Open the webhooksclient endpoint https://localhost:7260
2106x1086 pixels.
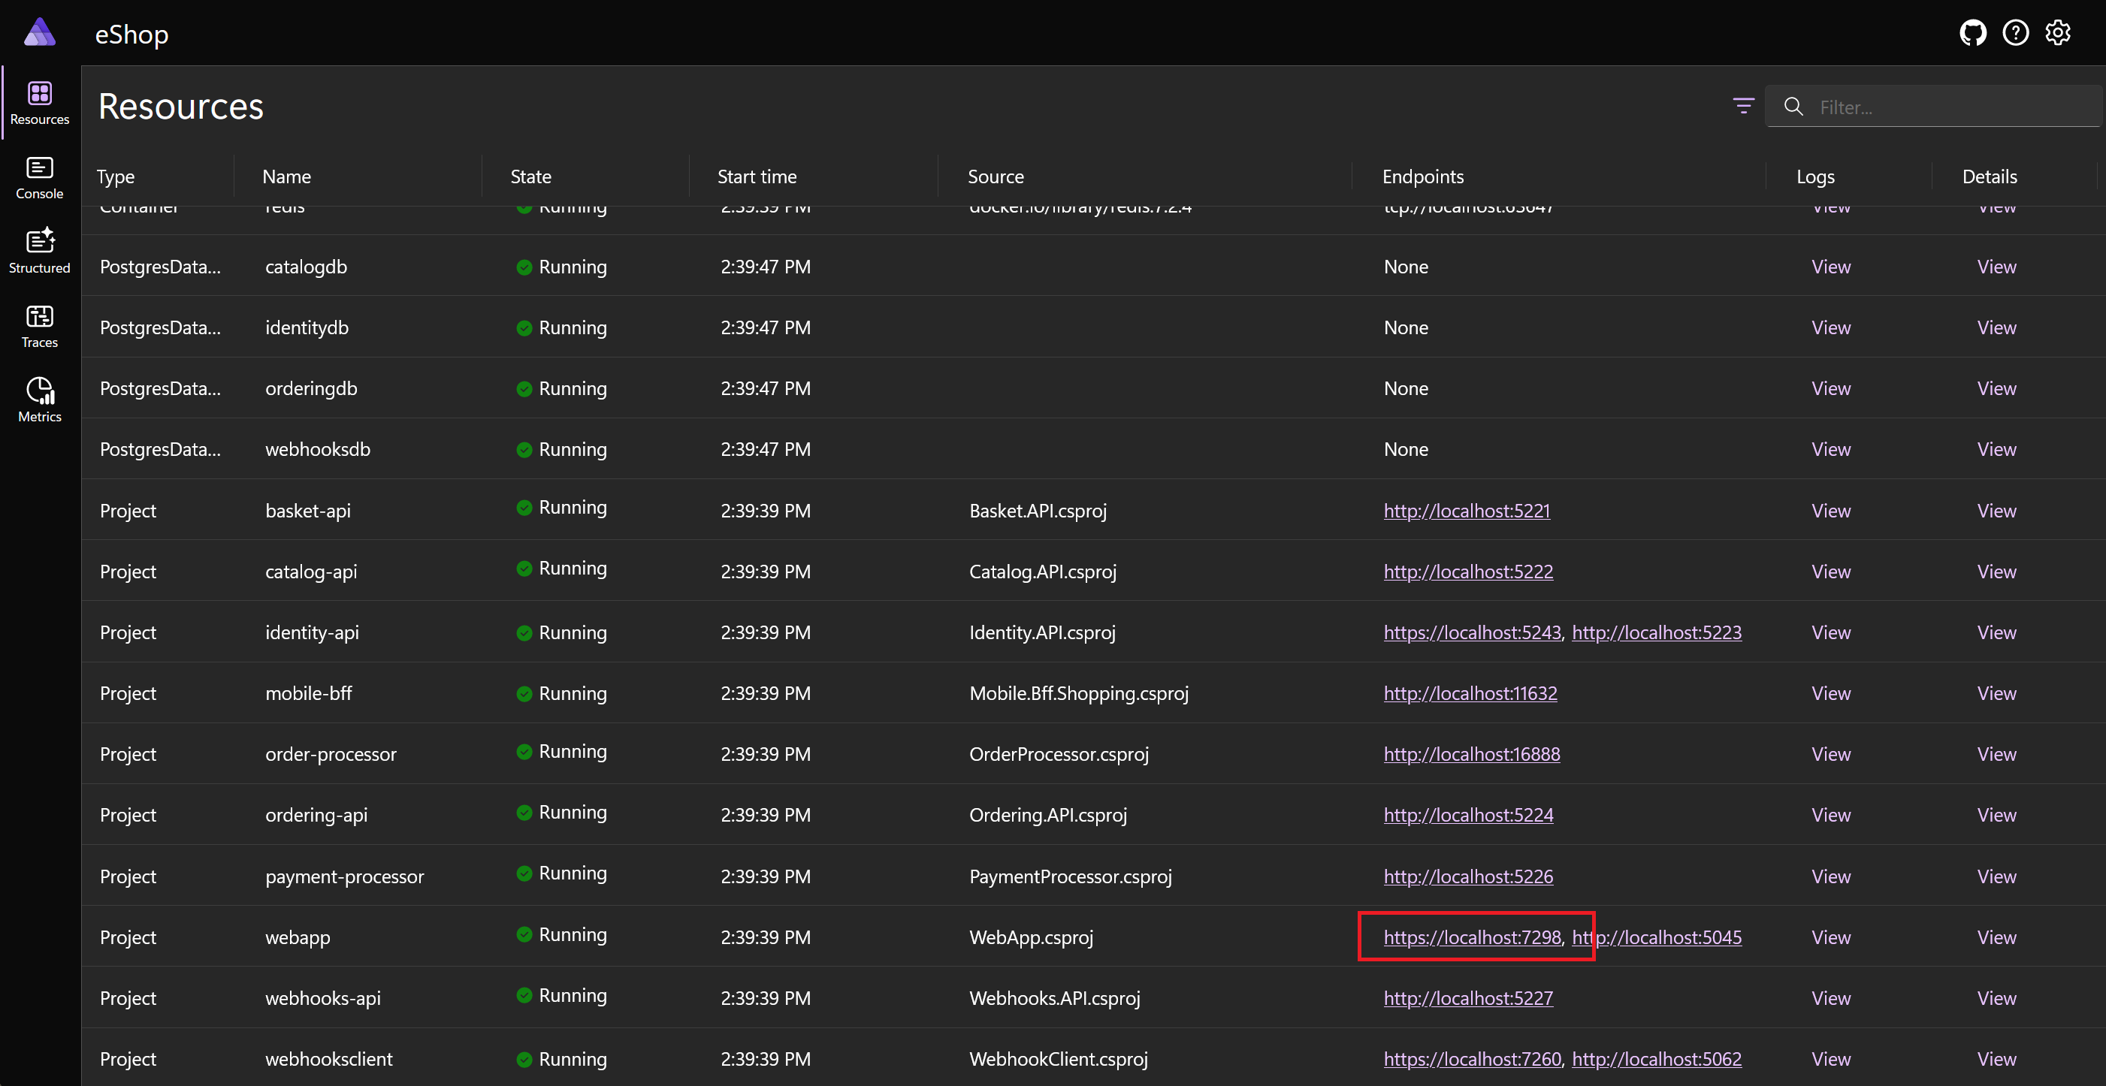pyautogui.click(x=1472, y=1058)
